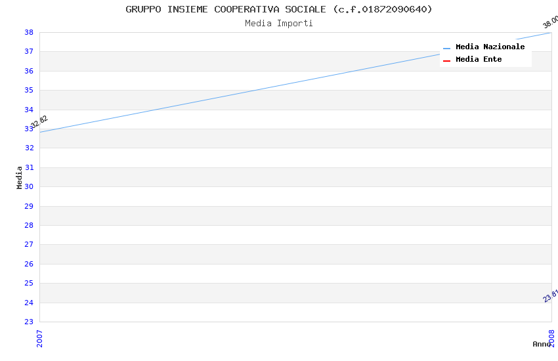Click the y-axis tick 23
This screenshot has width=558, height=361.
29,322
